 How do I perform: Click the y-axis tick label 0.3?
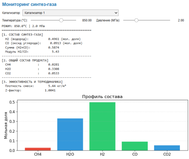[12, 121]
